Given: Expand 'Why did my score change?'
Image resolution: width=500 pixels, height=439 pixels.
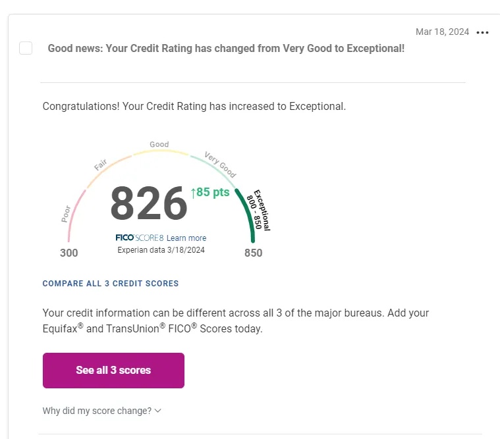Looking at the screenshot, I should (x=101, y=411).
